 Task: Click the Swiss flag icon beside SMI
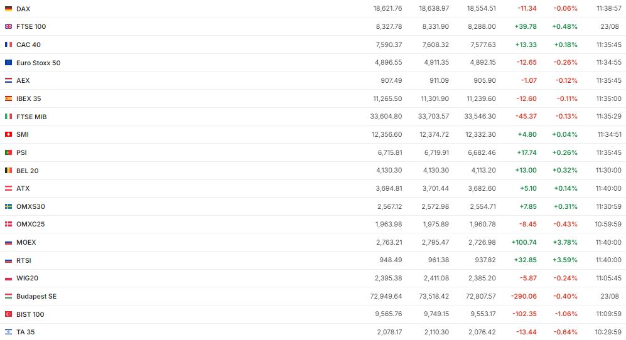pos(8,134)
